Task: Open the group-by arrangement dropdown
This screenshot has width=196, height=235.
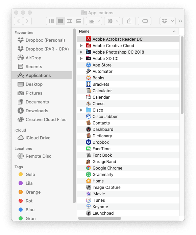Action: [94, 21]
